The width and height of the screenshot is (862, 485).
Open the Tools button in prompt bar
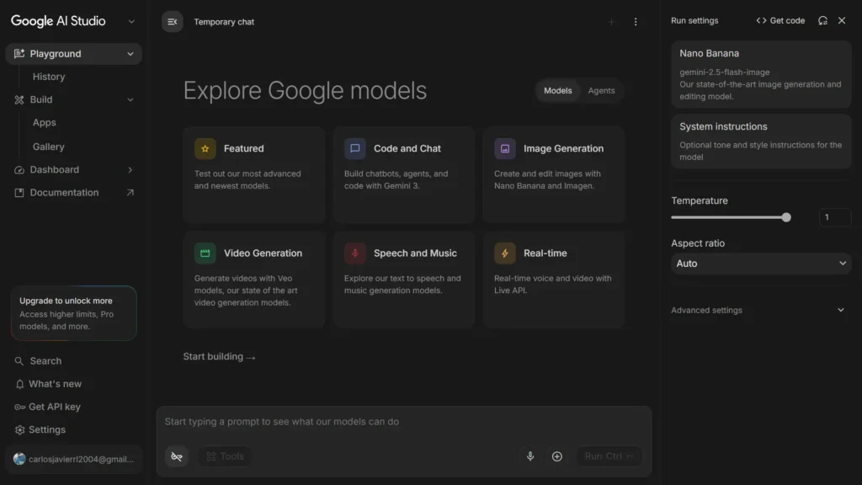(225, 456)
